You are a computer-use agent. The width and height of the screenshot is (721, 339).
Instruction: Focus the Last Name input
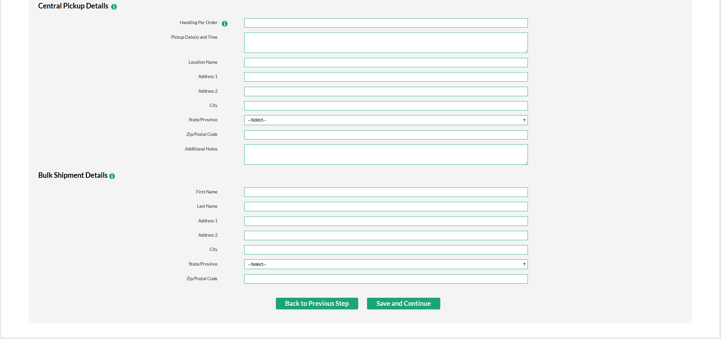(386, 207)
